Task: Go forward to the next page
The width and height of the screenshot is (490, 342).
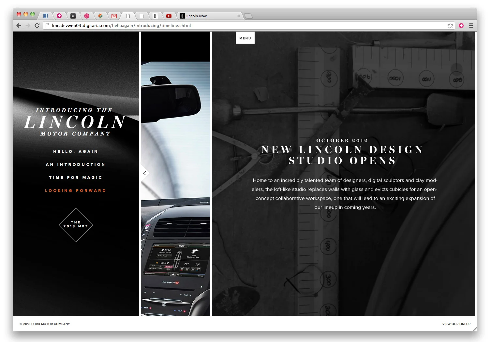Action: click(28, 25)
